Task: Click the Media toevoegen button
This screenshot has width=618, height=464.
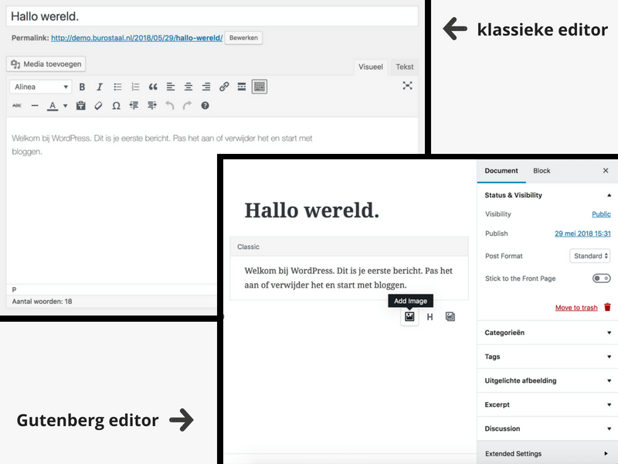Action: [46, 64]
